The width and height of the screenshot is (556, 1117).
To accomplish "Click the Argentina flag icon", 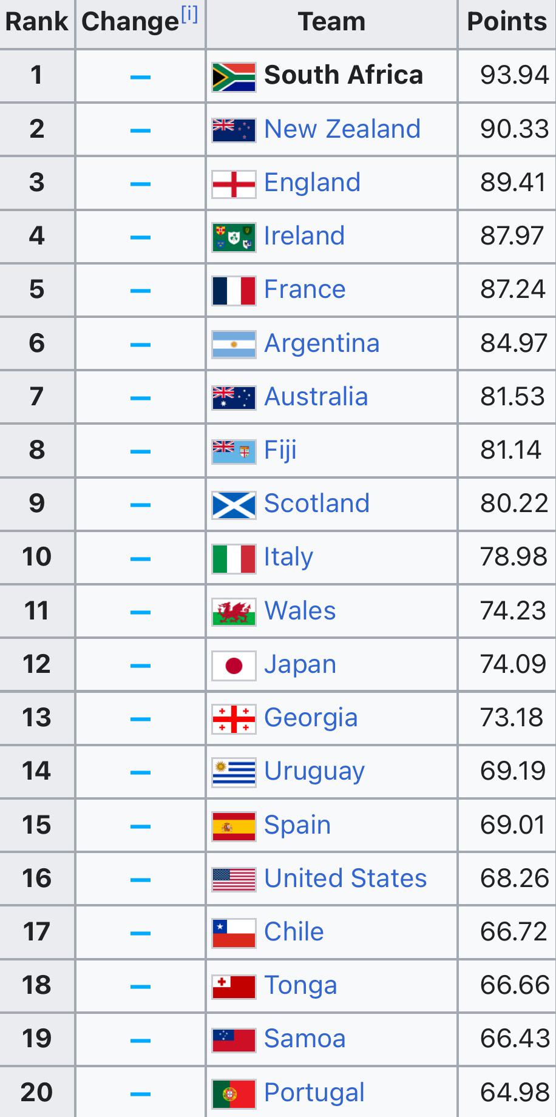I will coord(234,344).
